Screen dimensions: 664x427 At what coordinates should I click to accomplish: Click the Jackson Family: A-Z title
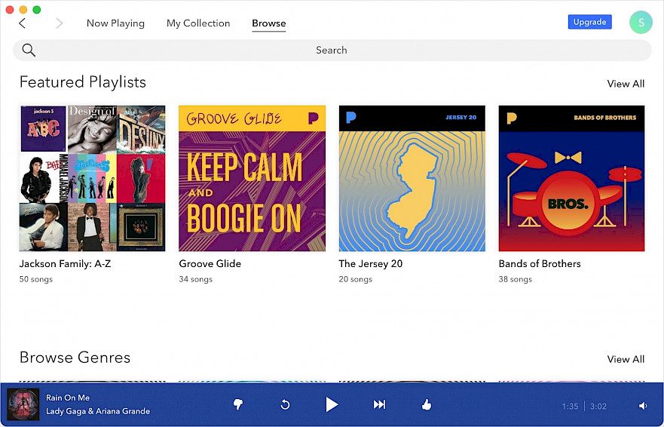(x=66, y=264)
